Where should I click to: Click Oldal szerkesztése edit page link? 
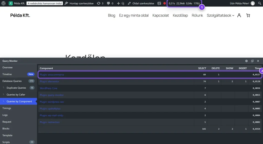[141, 3]
